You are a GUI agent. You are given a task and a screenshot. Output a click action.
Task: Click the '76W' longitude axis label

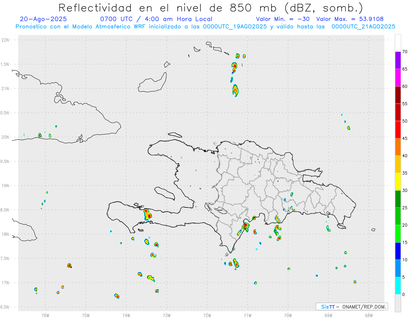tap(45, 316)
